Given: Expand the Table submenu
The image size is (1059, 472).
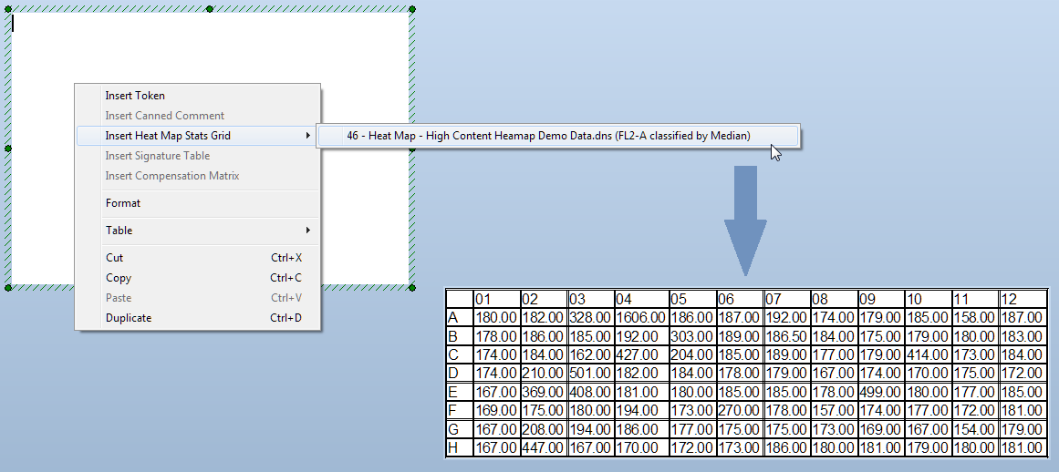Looking at the screenshot, I should point(119,231).
